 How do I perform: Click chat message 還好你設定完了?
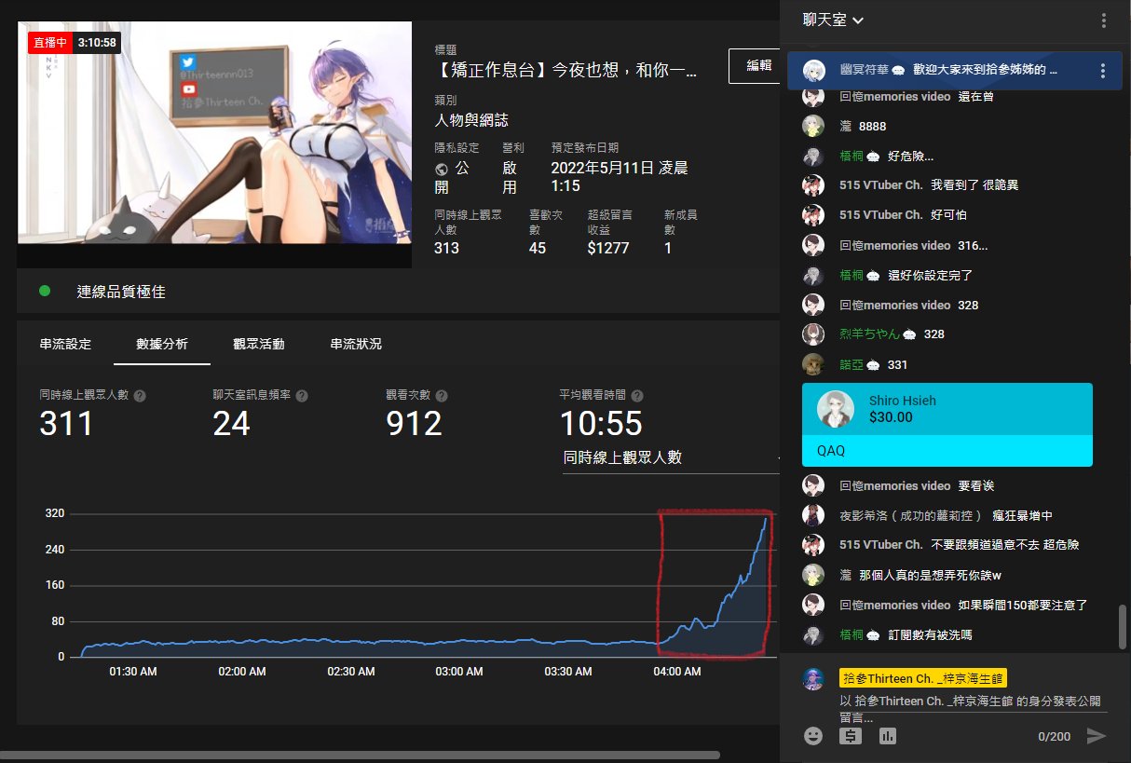[931, 275]
